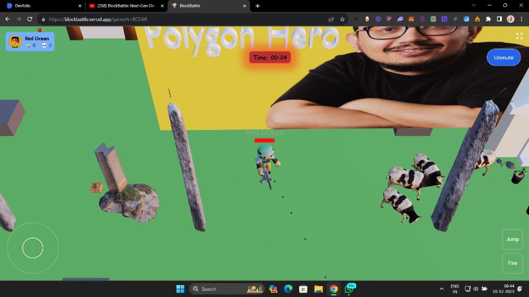
Task: Go forward in browser history
Action: pyautogui.click(x=19, y=19)
